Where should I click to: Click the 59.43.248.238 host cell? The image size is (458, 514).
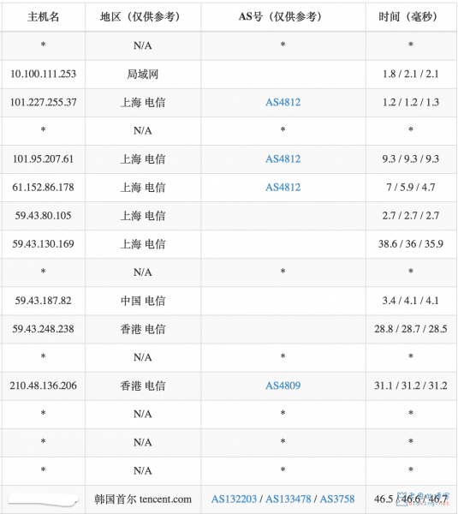pos(44,329)
